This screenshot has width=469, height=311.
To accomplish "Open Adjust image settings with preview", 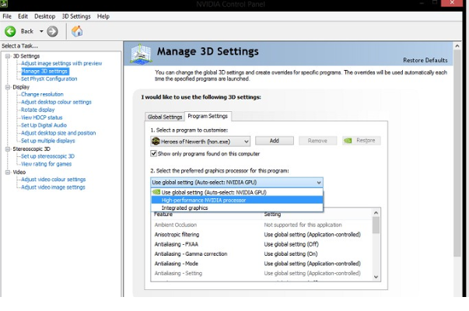I will [x=61, y=64].
